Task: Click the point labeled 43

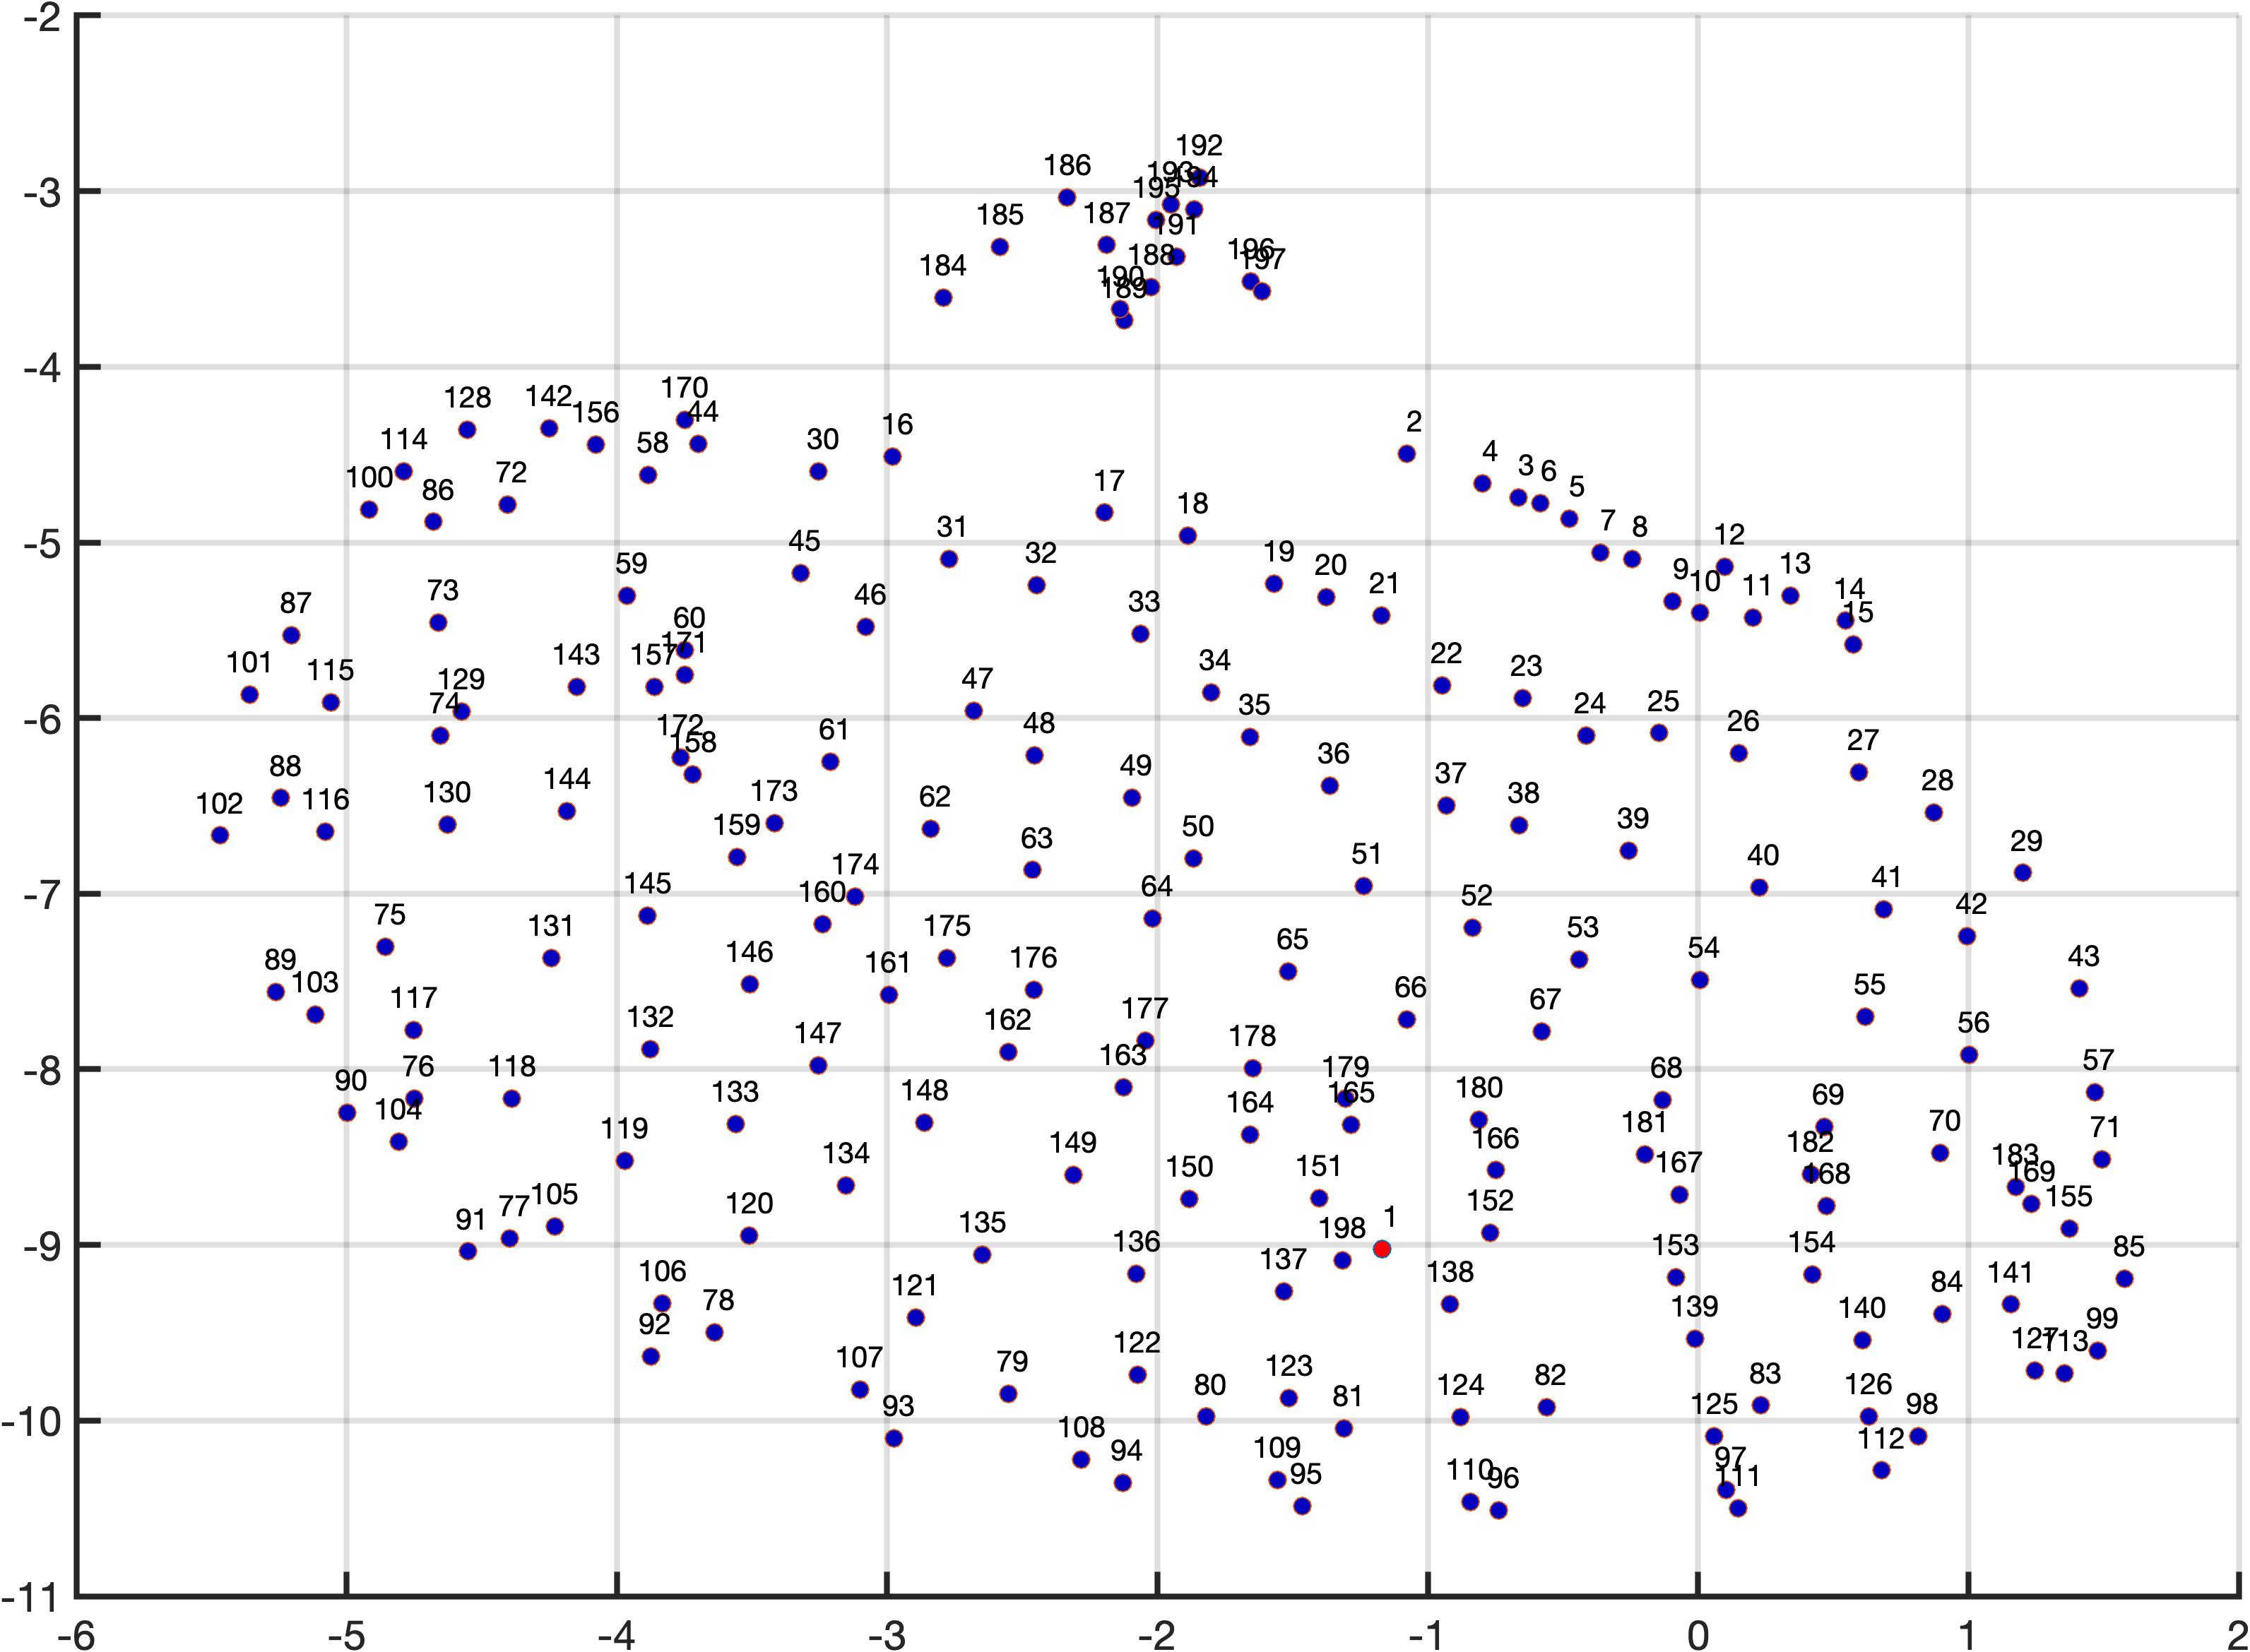Action: point(2079,988)
